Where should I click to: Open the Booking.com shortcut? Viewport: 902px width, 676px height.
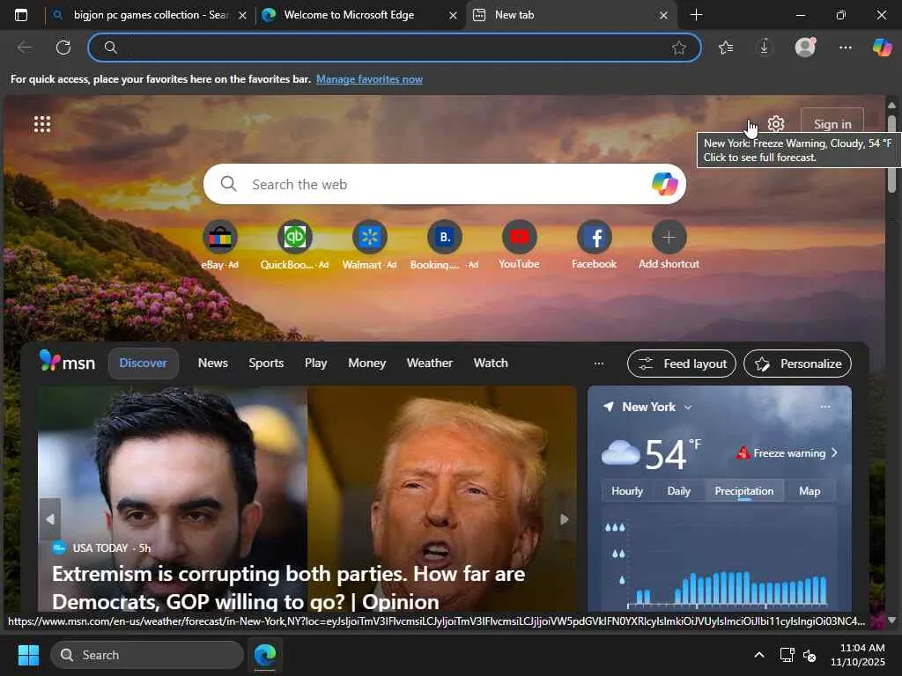point(444,245)
